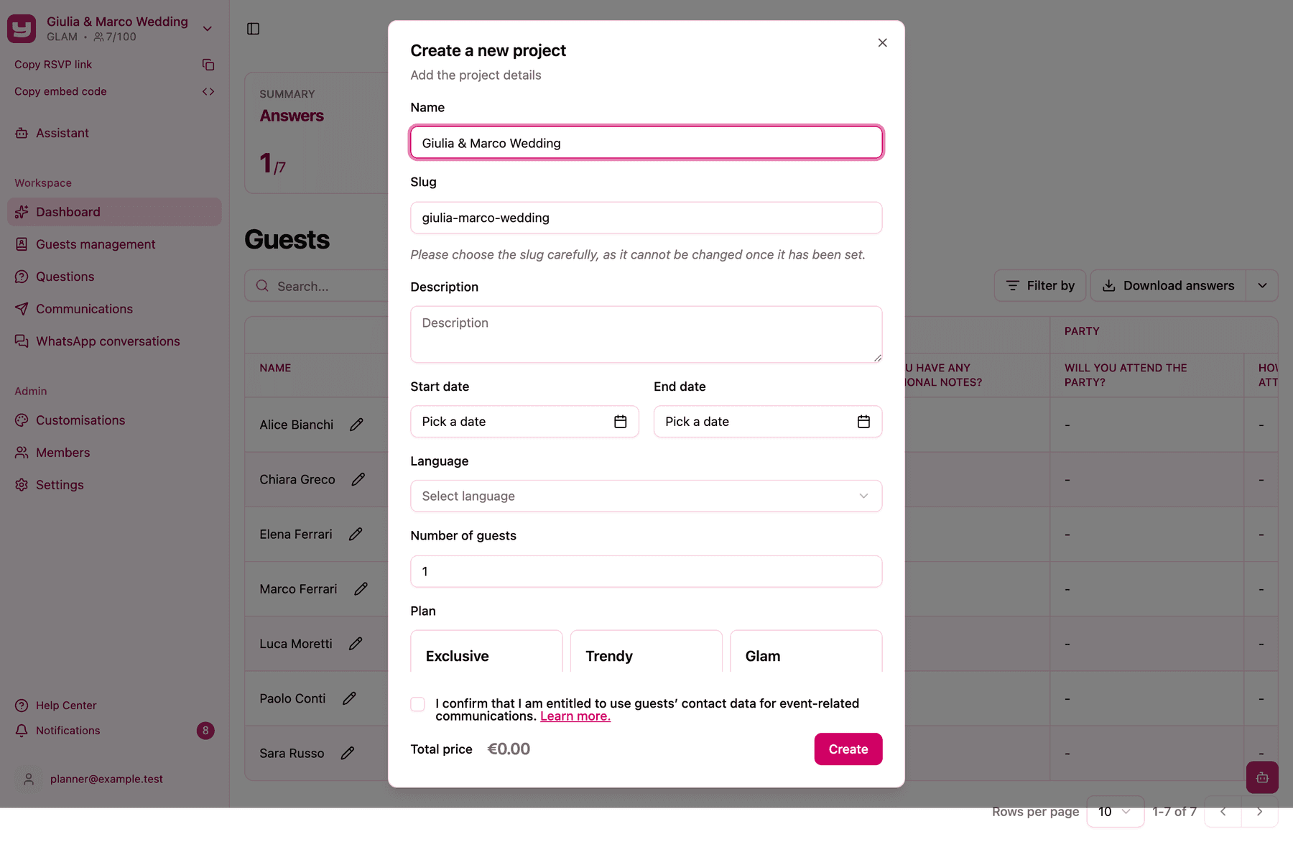Open the floating assistant bot button
Screen dimensions: 1293x842
pos(1262,777)
